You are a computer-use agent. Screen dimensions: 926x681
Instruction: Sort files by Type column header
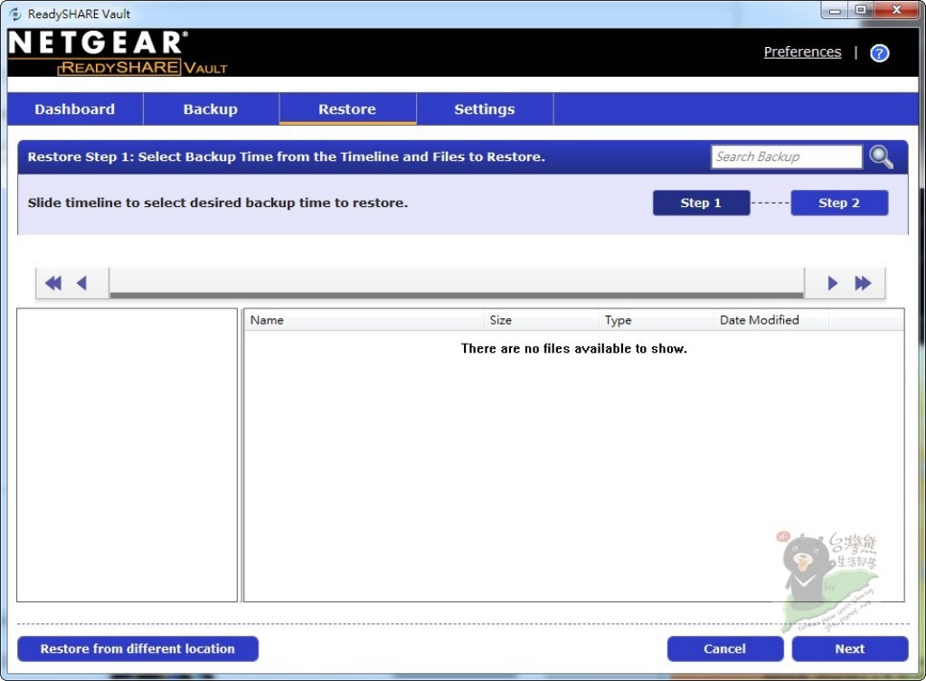(x=656, y=320)
